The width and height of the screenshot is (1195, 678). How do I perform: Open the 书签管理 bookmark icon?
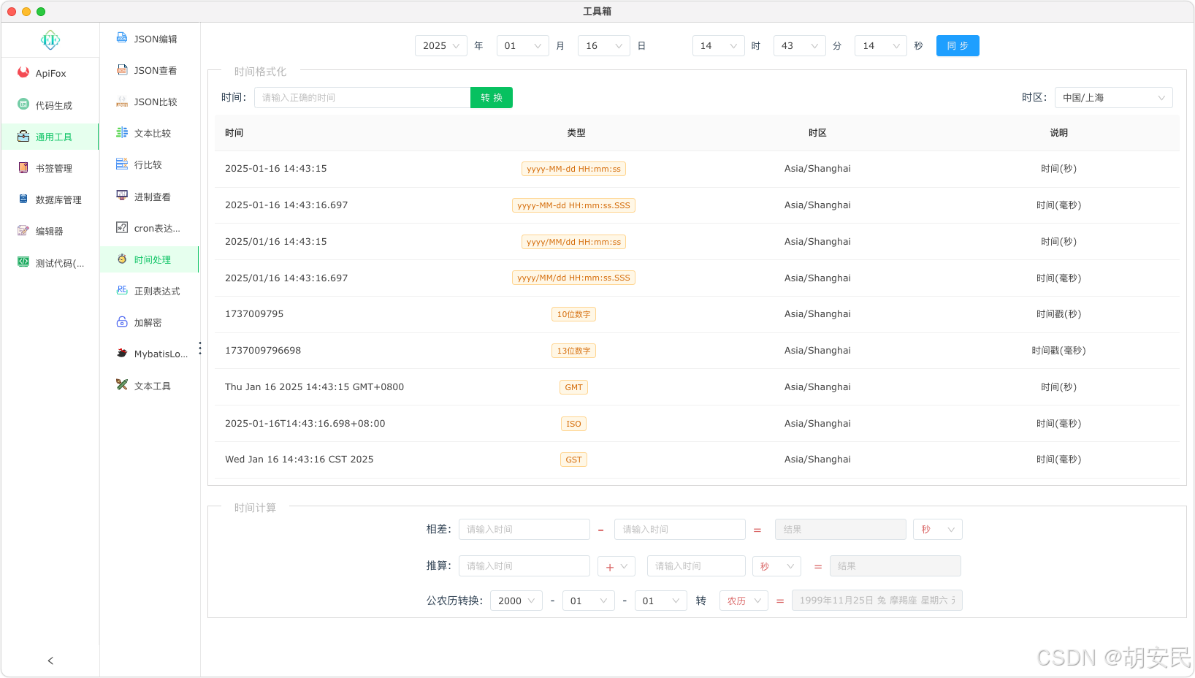click(23, 167)
